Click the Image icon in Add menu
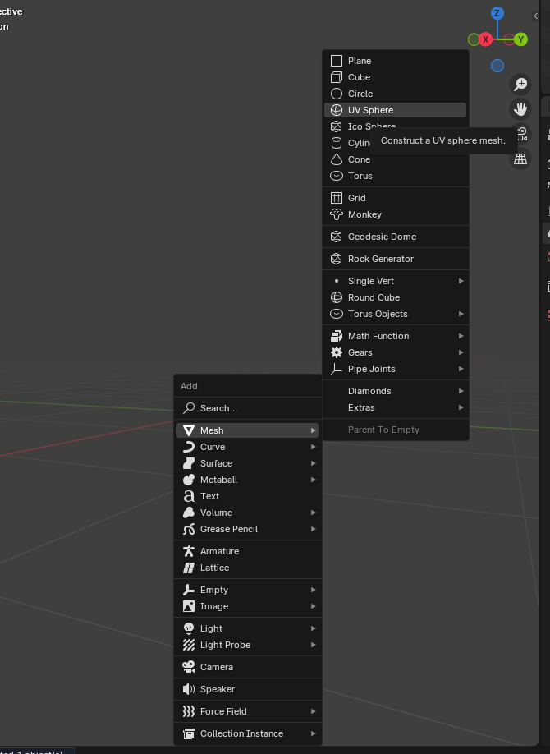Viewport: 550px width, 754px height. click(189, 605)
